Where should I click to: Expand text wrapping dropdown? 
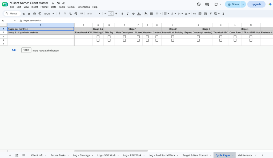click(182, 14)
